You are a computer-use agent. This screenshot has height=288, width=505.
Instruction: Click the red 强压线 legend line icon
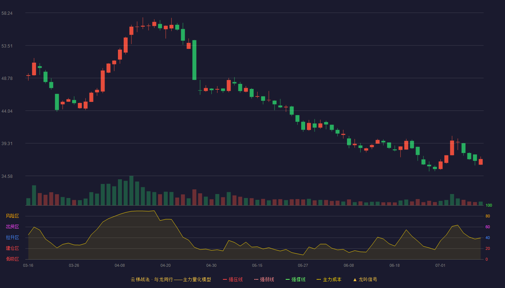(x=225, y=279)
